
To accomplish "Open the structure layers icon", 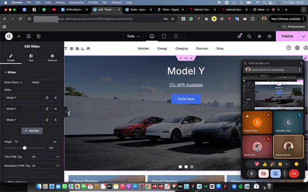I will click(259, 36).
